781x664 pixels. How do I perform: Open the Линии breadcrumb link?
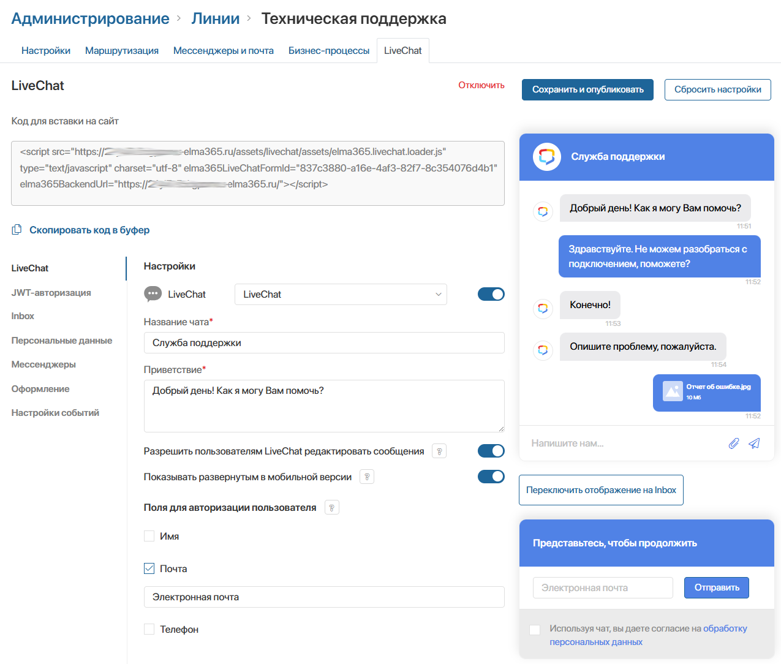tap(216, 18)
